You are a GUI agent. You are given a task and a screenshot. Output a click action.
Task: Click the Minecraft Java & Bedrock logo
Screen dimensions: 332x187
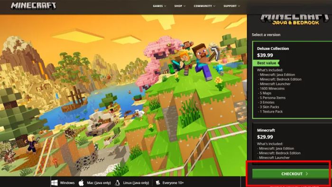pos(295,19)
